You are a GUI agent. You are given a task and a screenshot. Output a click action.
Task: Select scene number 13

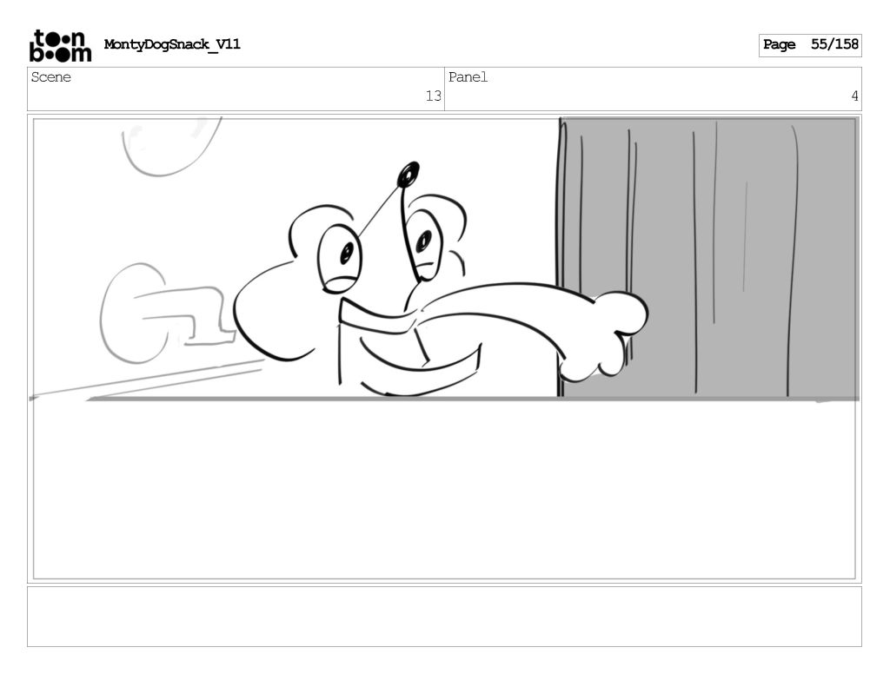(433, 96)
